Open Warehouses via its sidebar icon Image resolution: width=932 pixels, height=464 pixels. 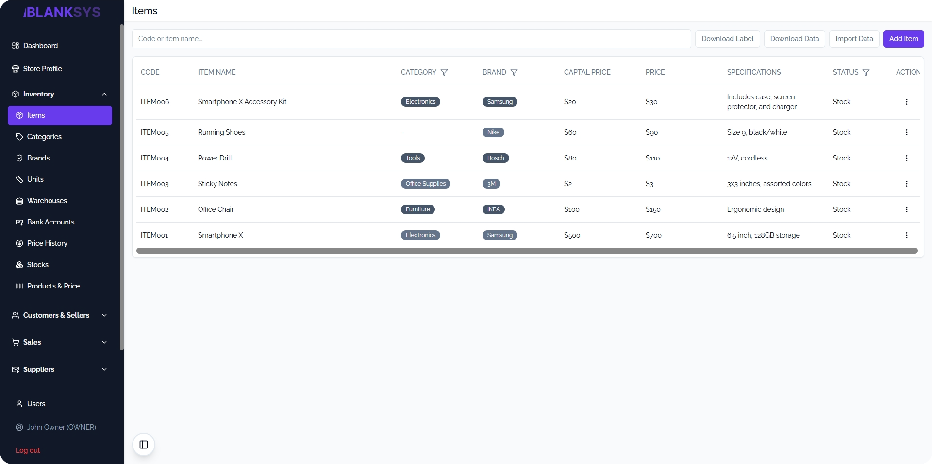coord(20,201)
